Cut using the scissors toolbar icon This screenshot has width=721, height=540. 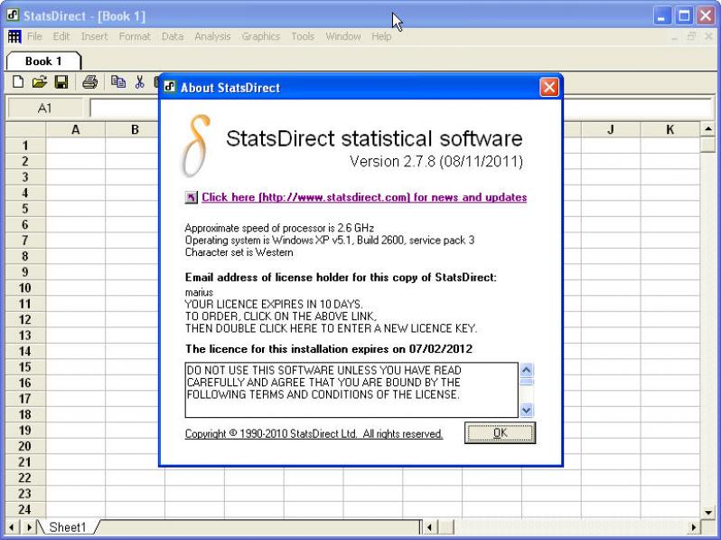pyautogui.click(x=139, y=82)
